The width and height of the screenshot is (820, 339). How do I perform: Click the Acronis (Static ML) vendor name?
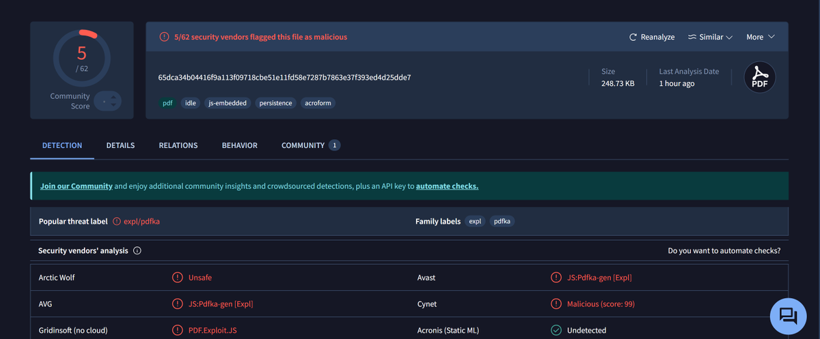coord(448,330)
